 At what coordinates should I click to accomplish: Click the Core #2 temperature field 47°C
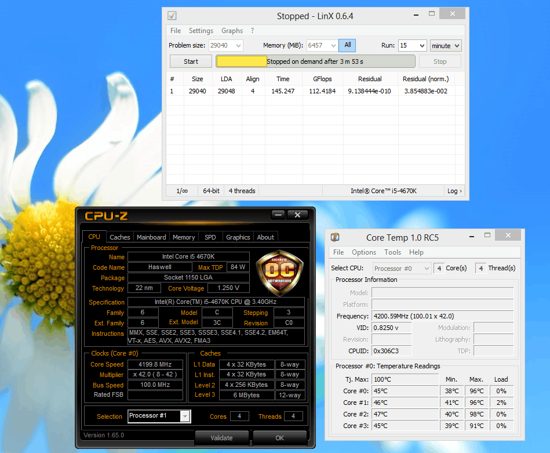[x=405, y=414]
